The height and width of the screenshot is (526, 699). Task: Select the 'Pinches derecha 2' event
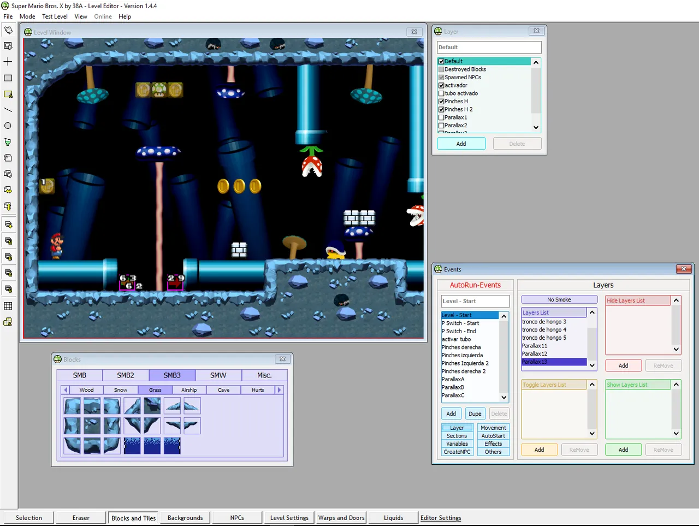pyautogui.click(x=470, y=371)
